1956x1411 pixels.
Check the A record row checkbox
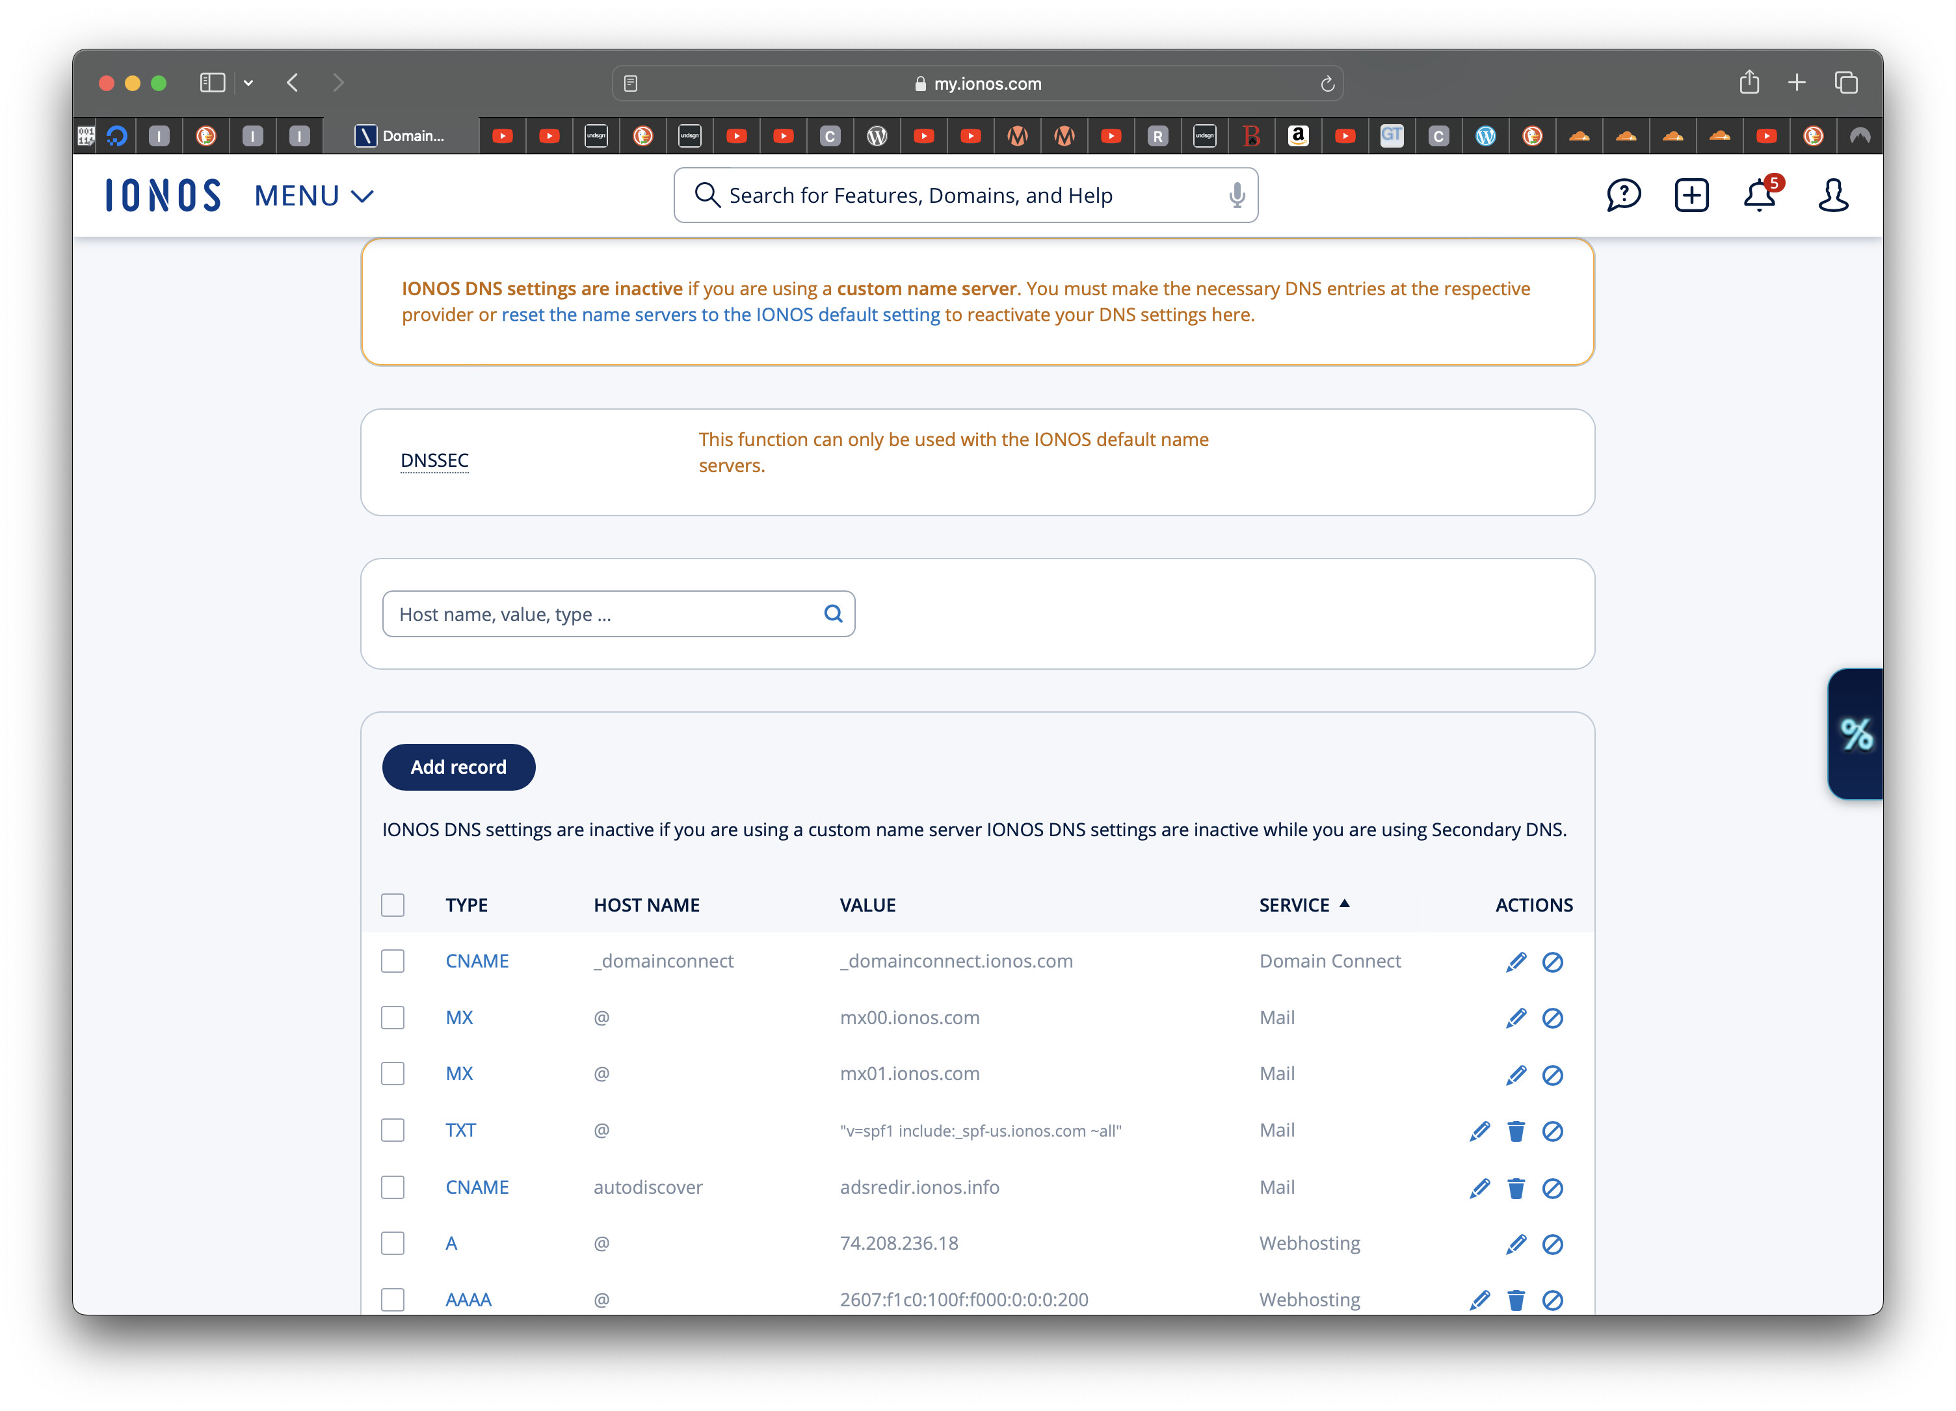point(392,1243)
